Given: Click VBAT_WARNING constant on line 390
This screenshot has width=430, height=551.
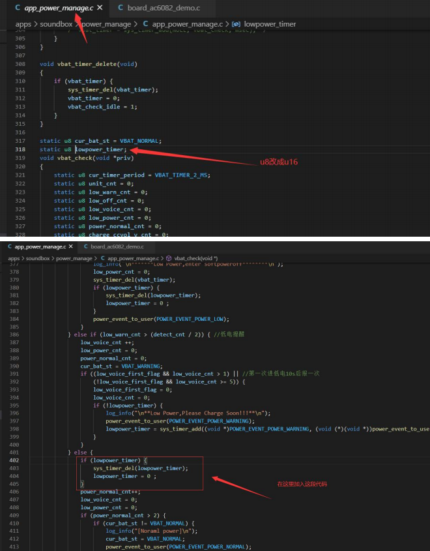Looking at the screenshot, I should (x=141, y=366).
